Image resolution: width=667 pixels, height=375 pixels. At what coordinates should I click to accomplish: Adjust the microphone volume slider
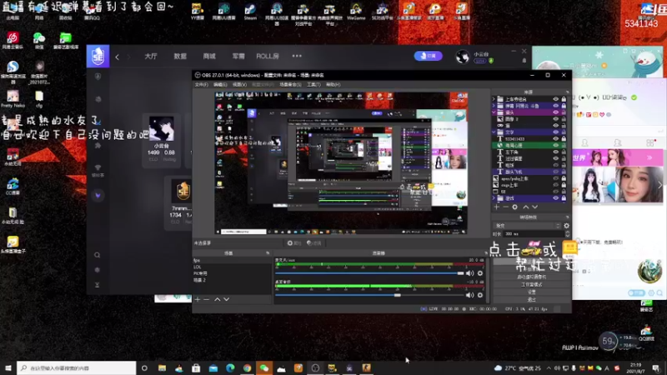click(369, 273)
